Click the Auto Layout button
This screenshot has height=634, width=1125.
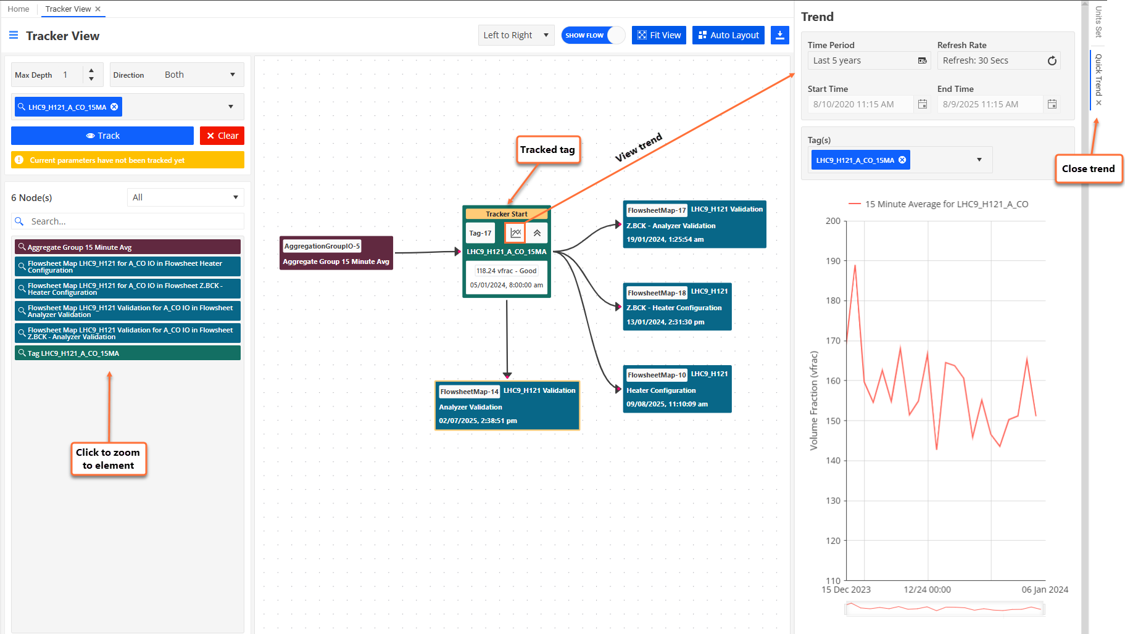[x=728, y=35]
